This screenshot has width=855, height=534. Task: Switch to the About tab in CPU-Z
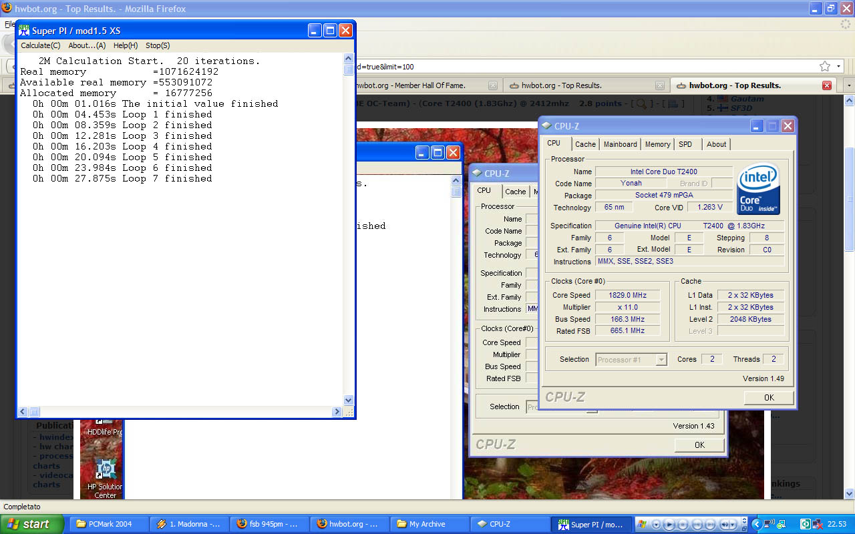716,144
